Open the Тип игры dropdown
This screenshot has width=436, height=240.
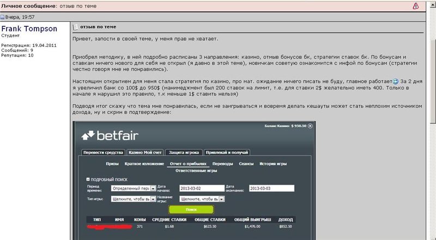[x=134, y=199]
